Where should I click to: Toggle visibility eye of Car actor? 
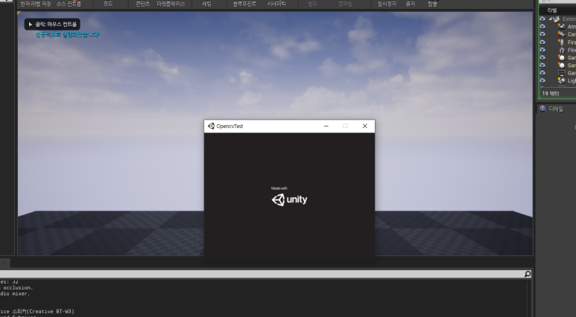pyautogui.click(x=542, y=34)
